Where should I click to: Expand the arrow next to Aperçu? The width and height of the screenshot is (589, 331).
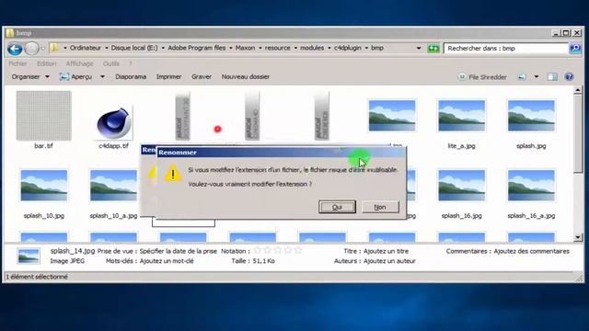pyautogui.click(x=102, y=76)
